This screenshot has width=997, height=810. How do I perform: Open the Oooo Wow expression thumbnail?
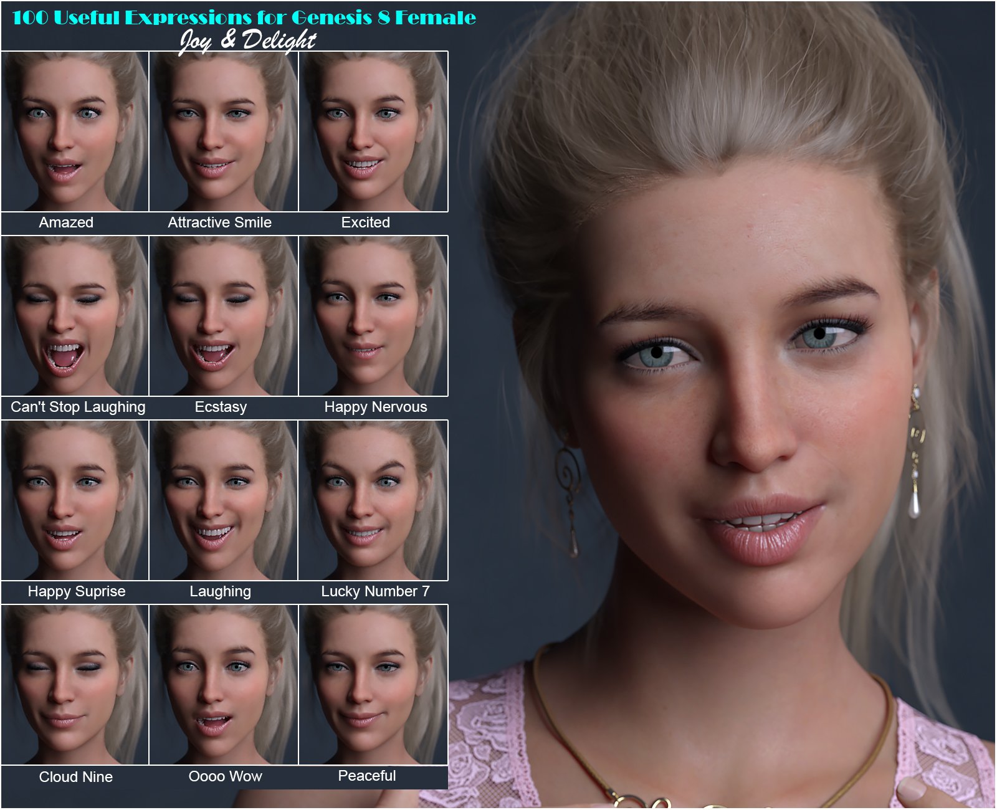pyautogui.click(x=224, y=685)
